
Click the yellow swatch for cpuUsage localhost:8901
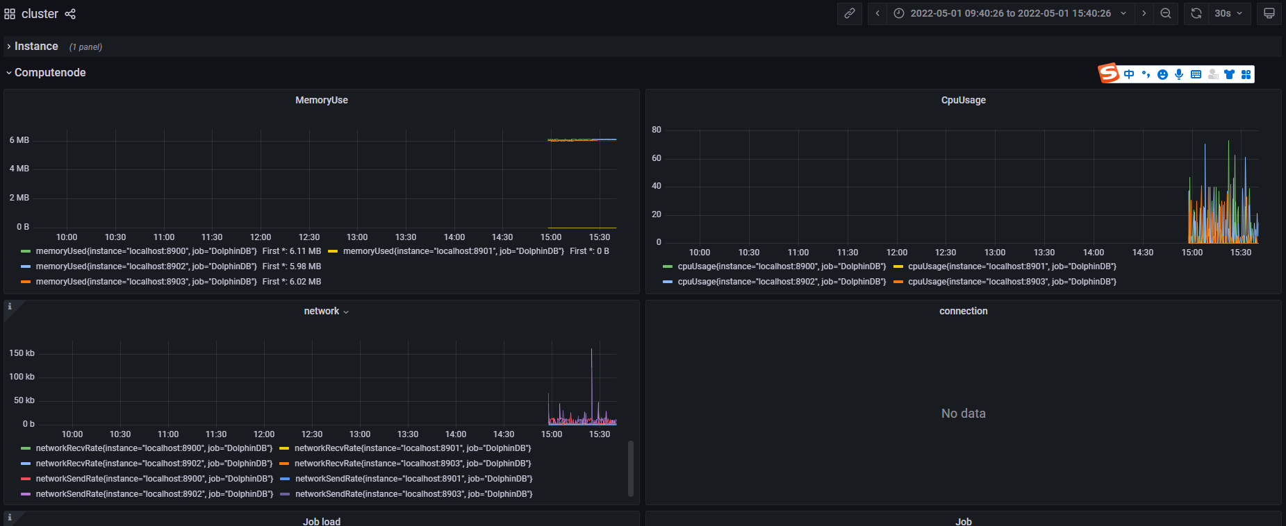tap(898, 266)
